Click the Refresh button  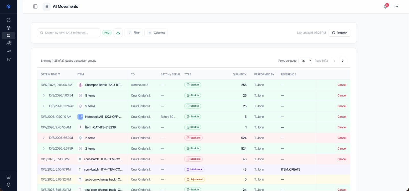[339, 33]
